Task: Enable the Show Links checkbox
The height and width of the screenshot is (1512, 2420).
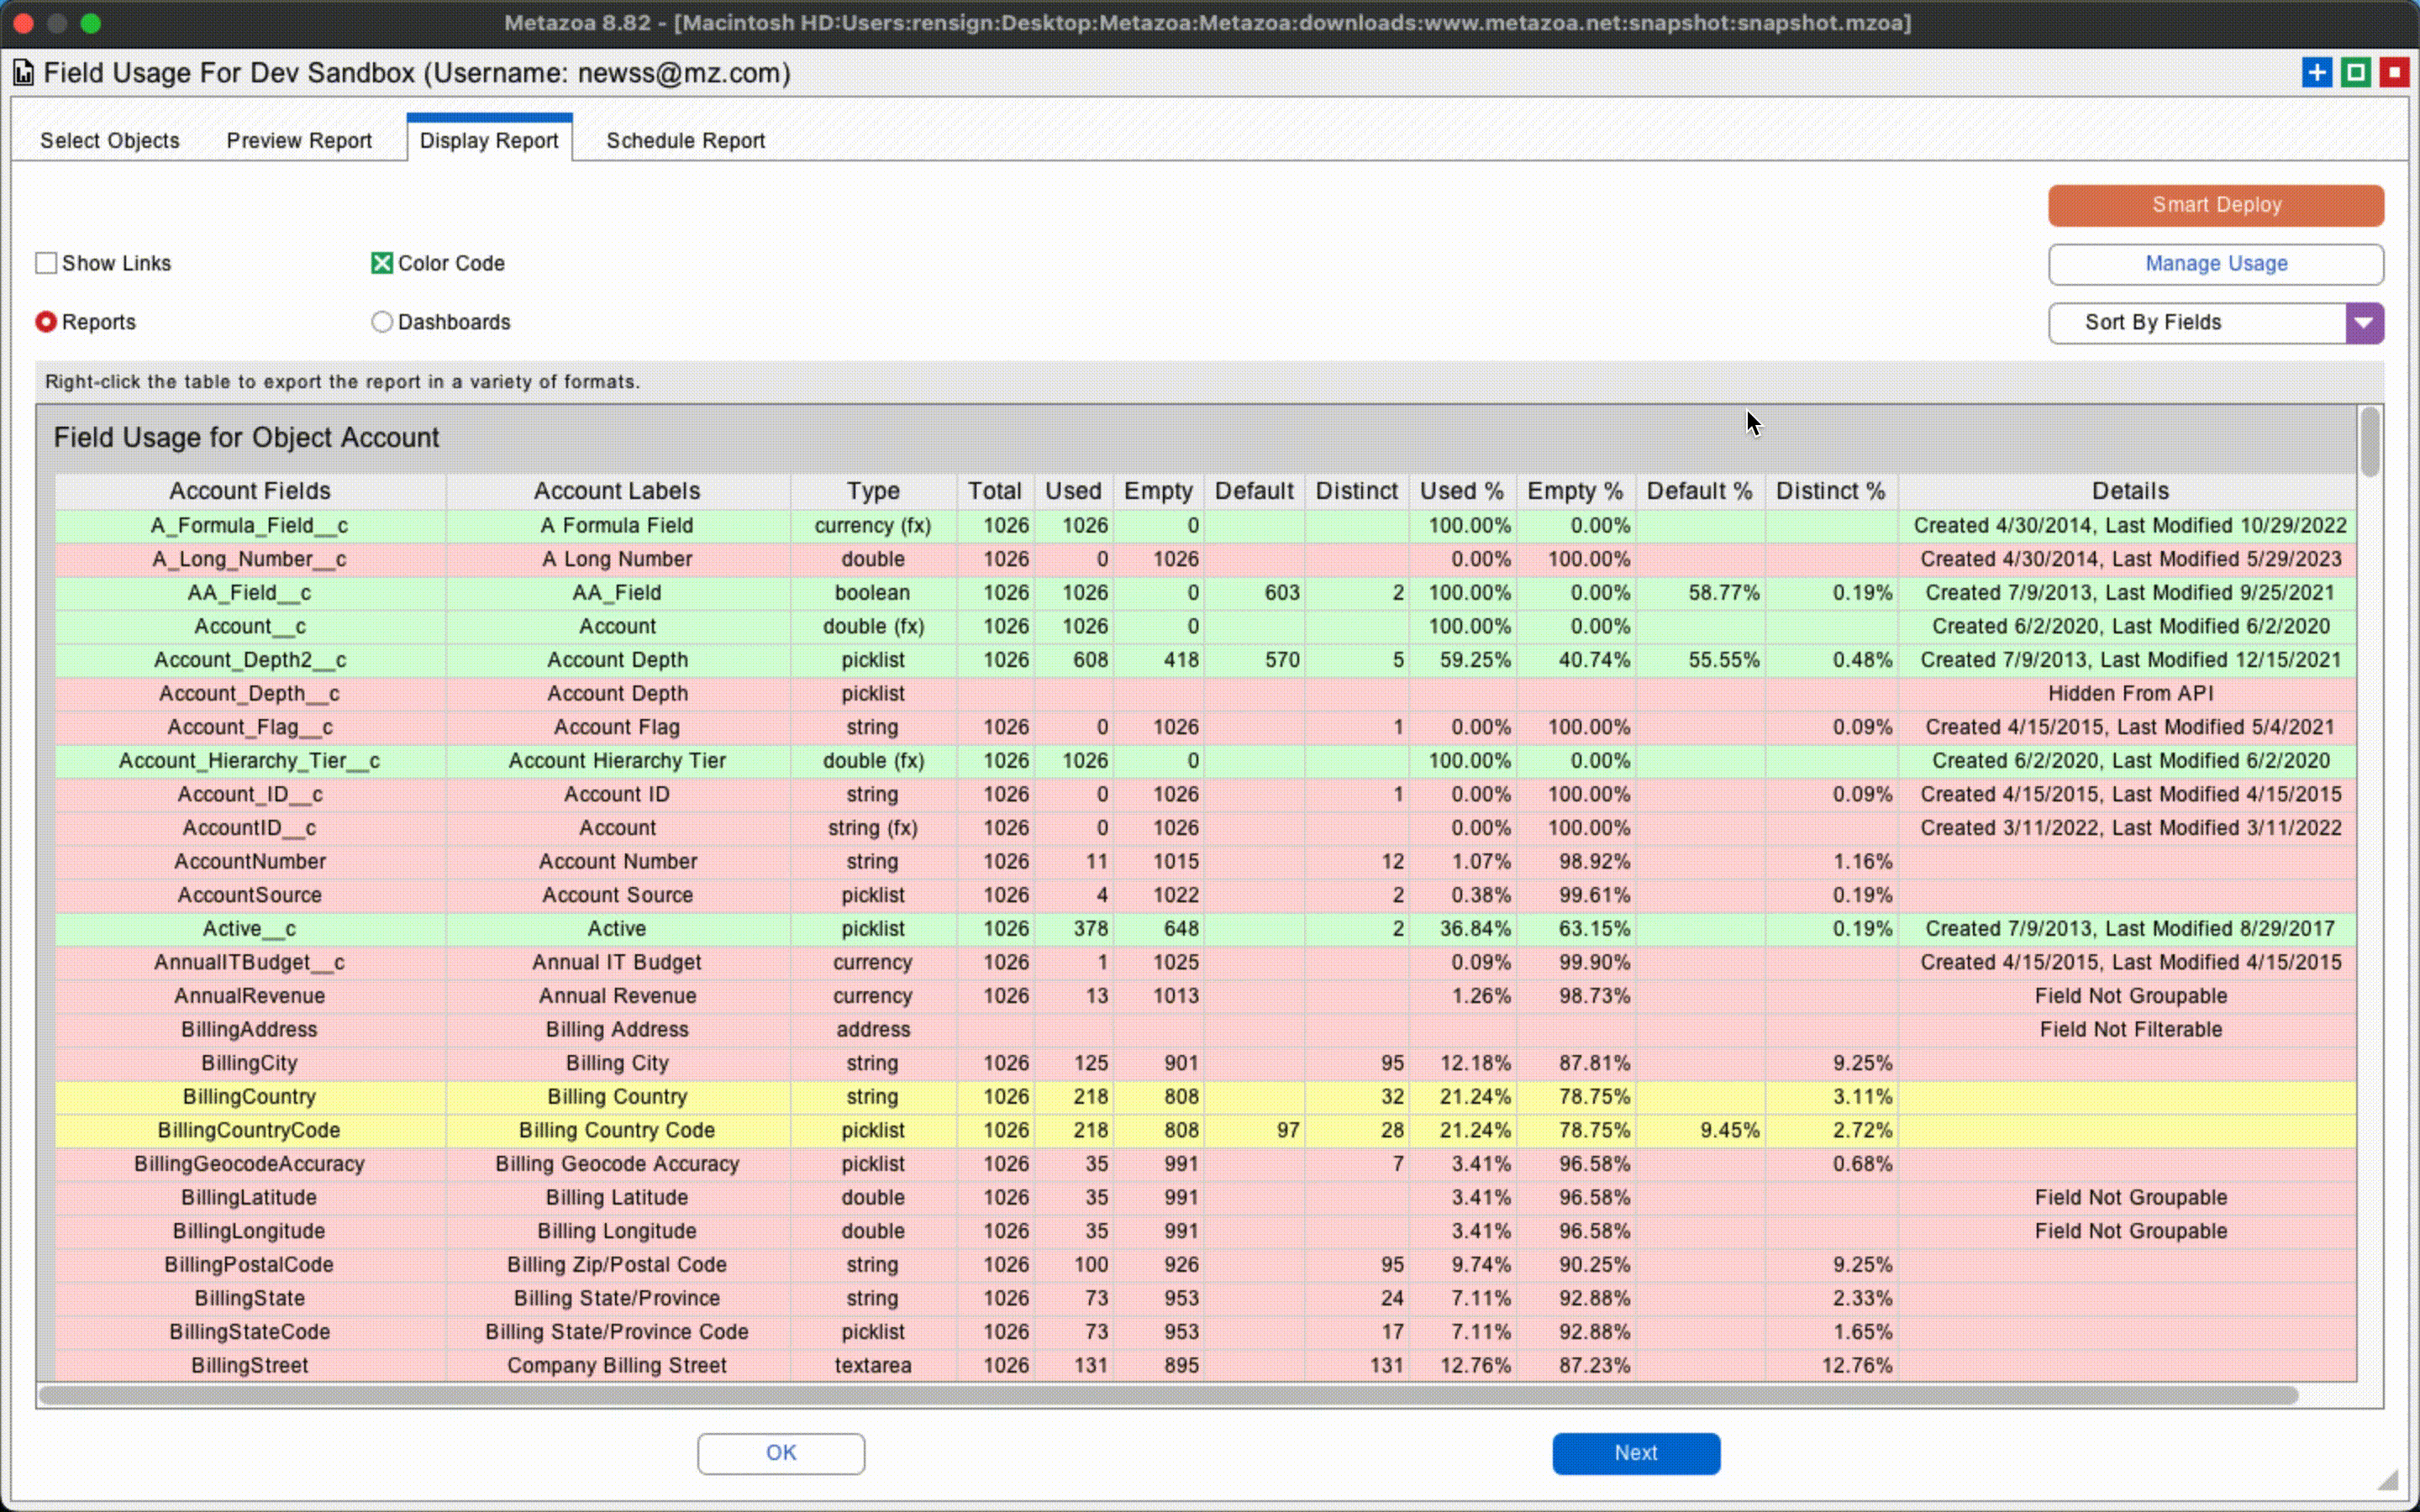Action: [46, 263]
